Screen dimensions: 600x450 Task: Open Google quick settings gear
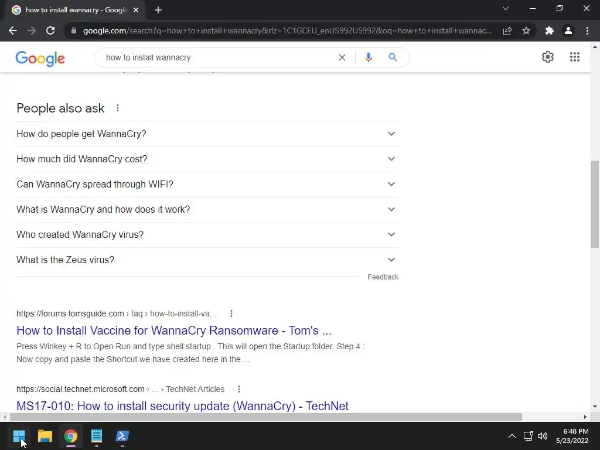[548, 57]
